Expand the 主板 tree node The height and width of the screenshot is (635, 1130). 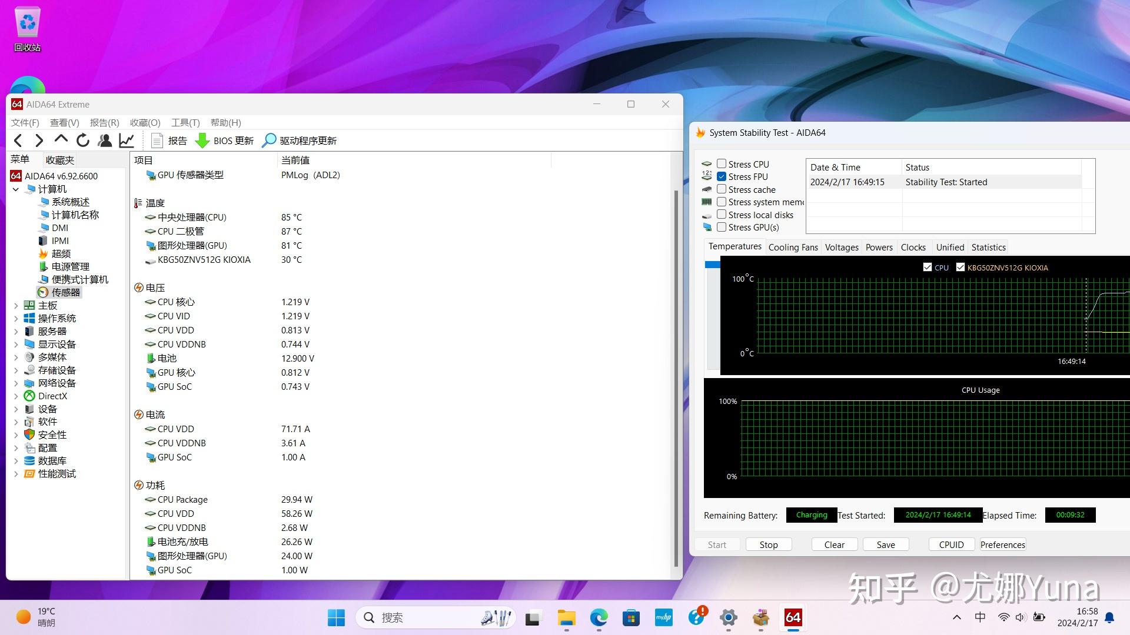pos(16,306)
